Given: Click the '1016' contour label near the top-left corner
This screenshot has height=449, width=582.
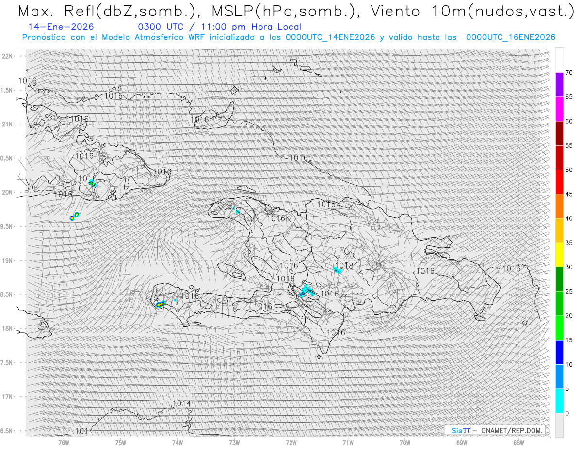Looking at the screenshot, I should point(27,80).
